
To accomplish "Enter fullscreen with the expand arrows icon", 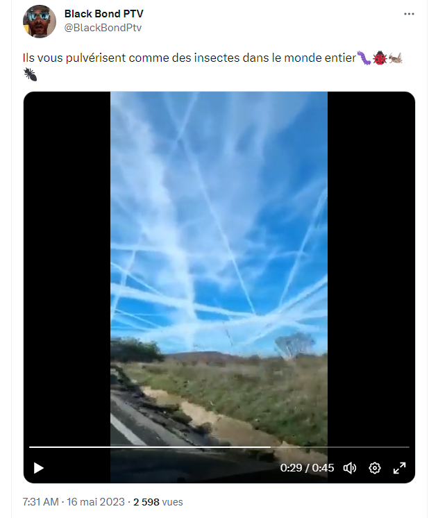I will tap(399, 468).
